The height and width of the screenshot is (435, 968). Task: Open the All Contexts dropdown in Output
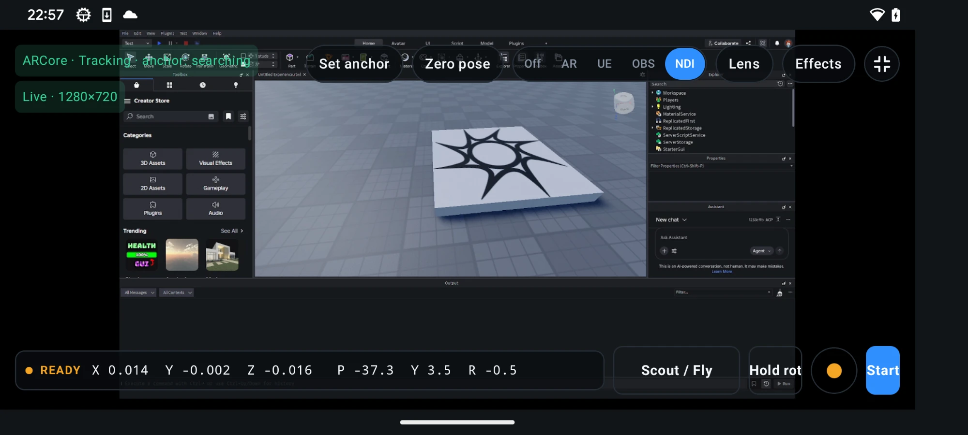point(177,292)
